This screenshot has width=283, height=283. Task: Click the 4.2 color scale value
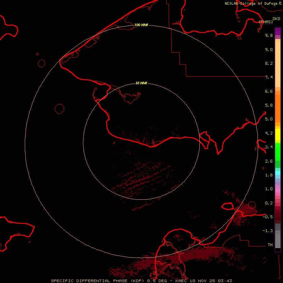[x=269, y=133]
